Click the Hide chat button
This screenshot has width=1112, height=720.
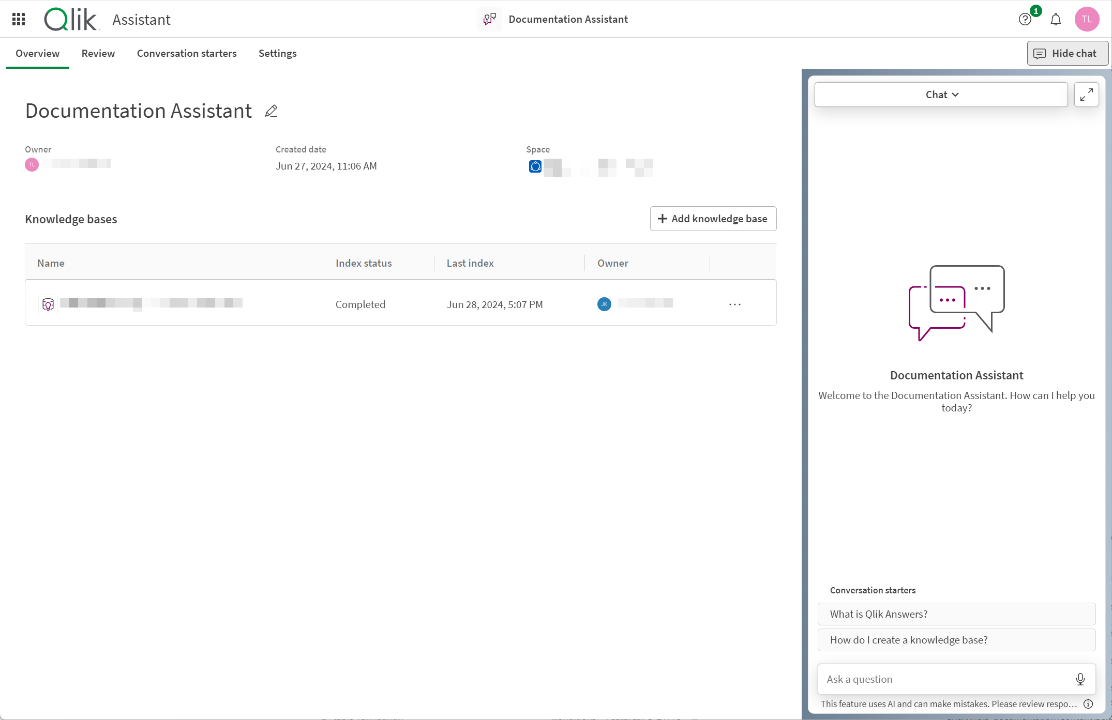coord(1068,53)
